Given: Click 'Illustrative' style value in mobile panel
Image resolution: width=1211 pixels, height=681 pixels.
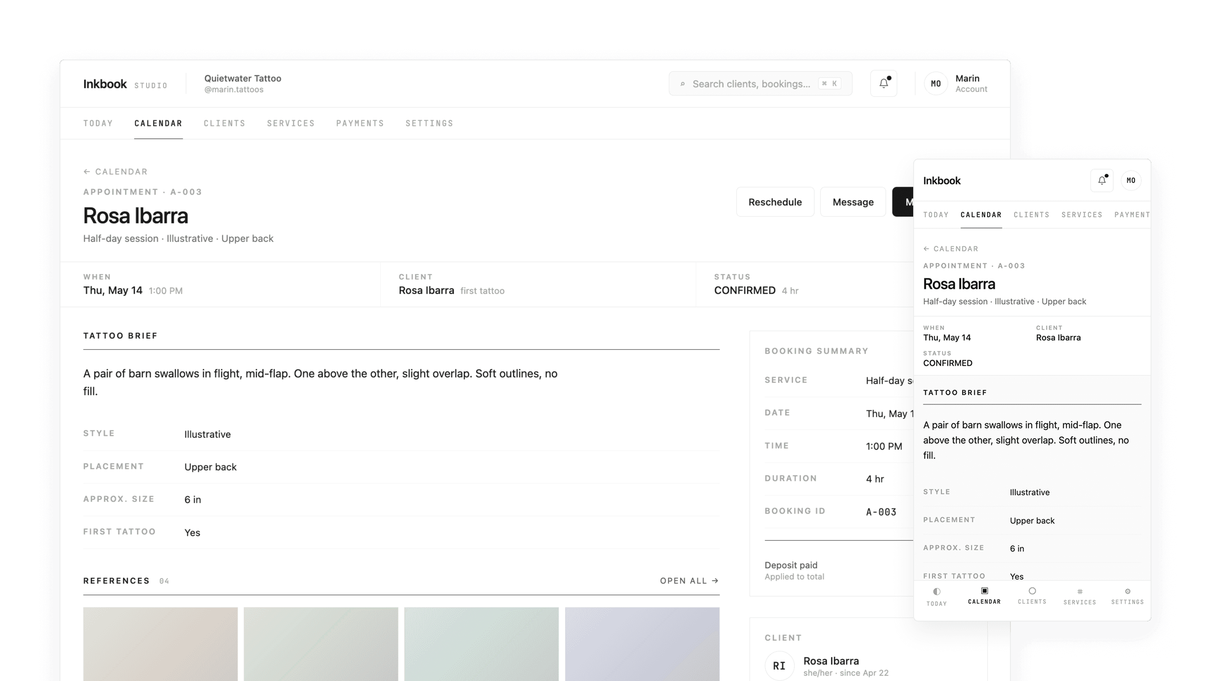Looking at the screenshot, I should click(1029, 492).
